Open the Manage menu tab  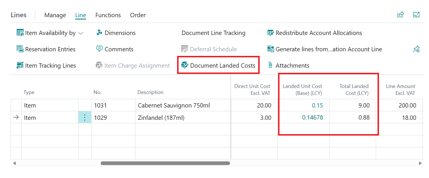tap(55, 15)
